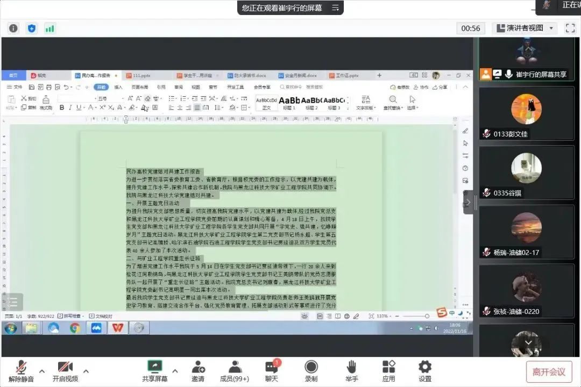
Task: Open the menu on the screen-viewing banner
Action: 335,8
